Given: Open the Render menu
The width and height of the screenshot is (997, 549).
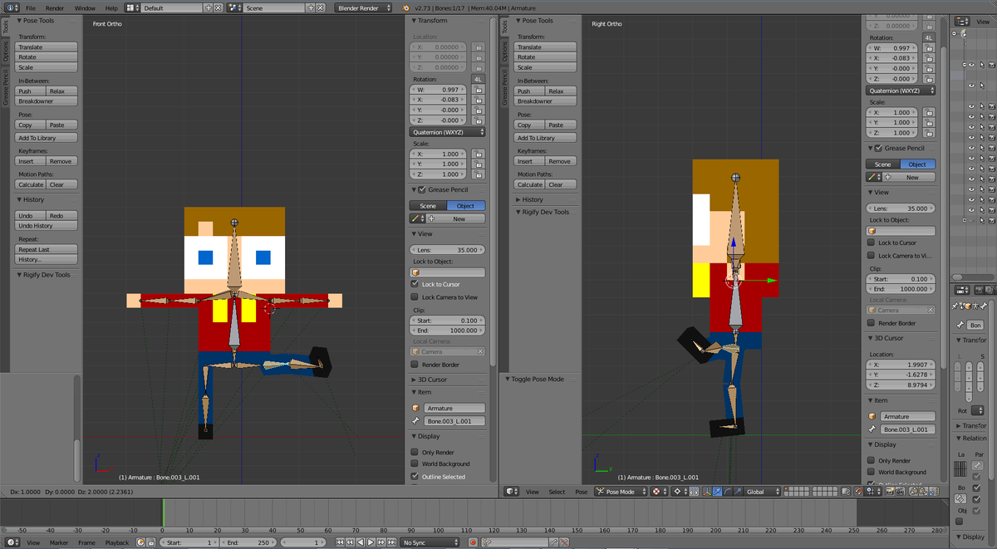Looking at the screenshot, I should coord(55,7).
